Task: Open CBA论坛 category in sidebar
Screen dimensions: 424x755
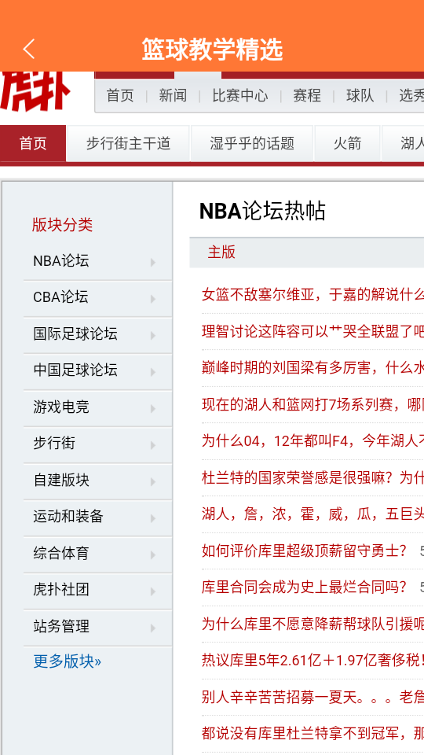Action: [60, 297]
